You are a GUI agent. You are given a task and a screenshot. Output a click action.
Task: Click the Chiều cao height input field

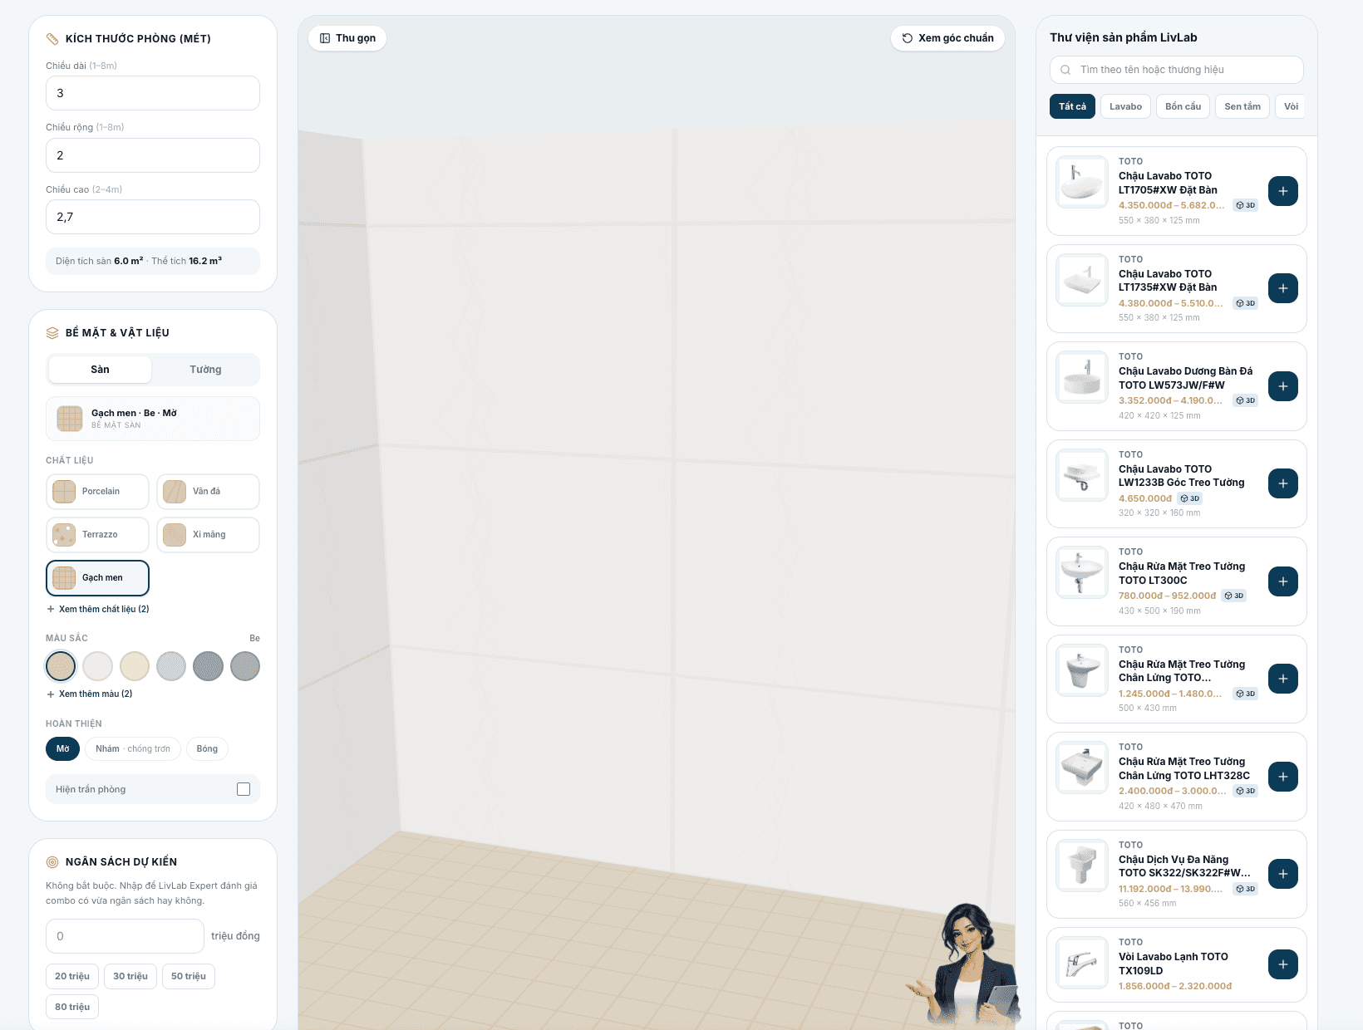tap(153, 217)
